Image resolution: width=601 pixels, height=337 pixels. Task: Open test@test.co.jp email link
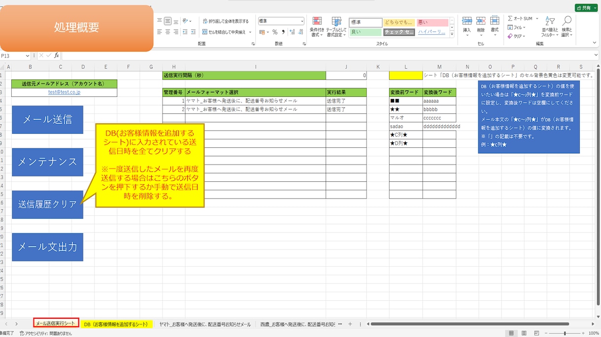[65, 92]
